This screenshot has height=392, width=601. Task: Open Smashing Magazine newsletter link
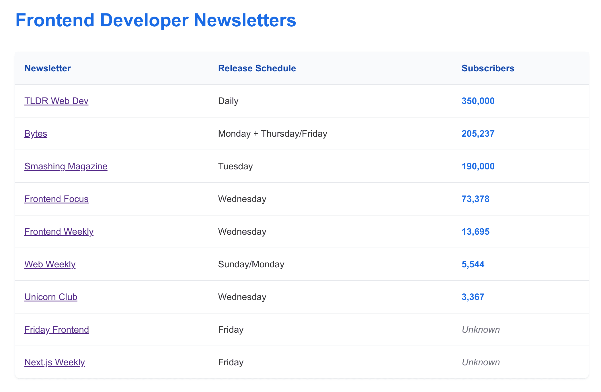pos(66,166)
